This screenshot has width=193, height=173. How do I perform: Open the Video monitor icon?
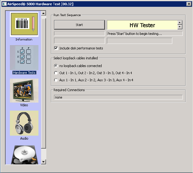(x=24, y=91)
